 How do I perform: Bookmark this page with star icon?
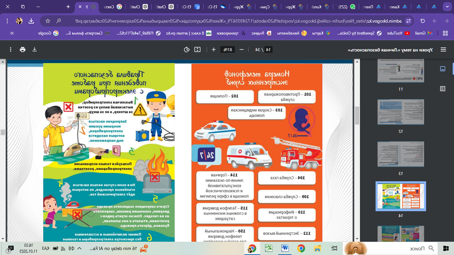(48, 21)
